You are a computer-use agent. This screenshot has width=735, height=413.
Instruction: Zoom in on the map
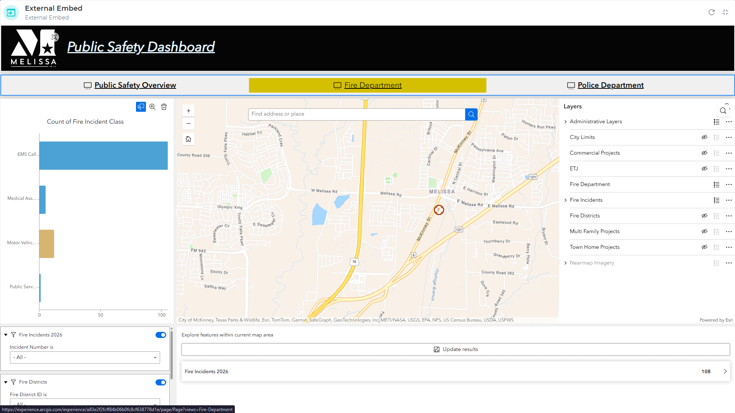point(188,111)
